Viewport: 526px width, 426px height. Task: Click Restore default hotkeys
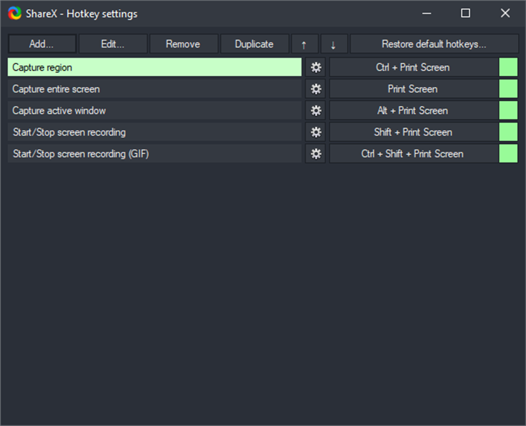click(435, 44)
